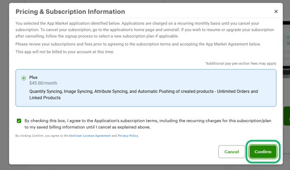290x170 pixels.
Task: Open the Privacy Policy link
Action: pyautogui.click(x=128, y=136)
